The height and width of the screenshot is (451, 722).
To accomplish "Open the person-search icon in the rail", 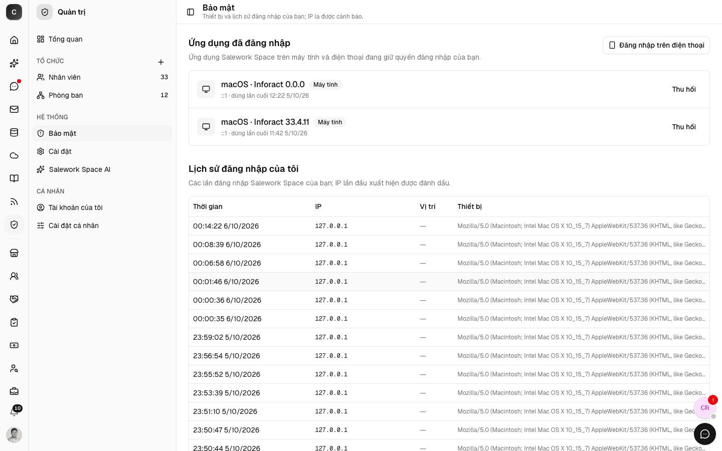I will (x=14, y=368).
